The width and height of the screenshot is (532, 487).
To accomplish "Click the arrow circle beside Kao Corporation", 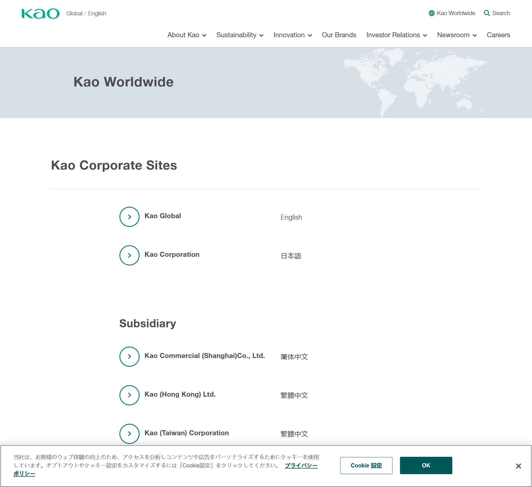I will pos(129,255).
